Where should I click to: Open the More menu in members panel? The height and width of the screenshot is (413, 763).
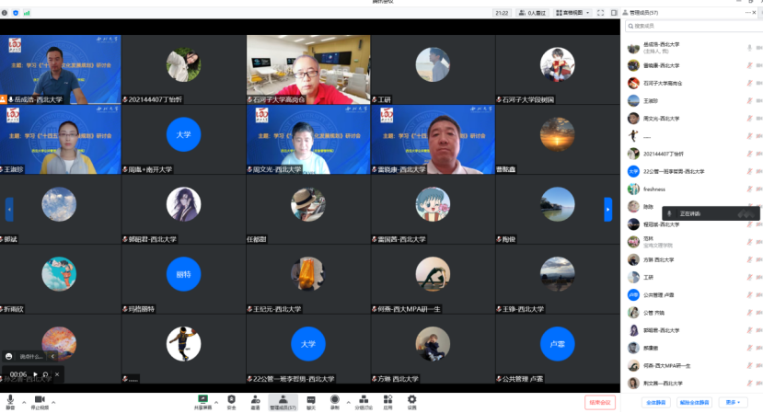pos(732,402)
